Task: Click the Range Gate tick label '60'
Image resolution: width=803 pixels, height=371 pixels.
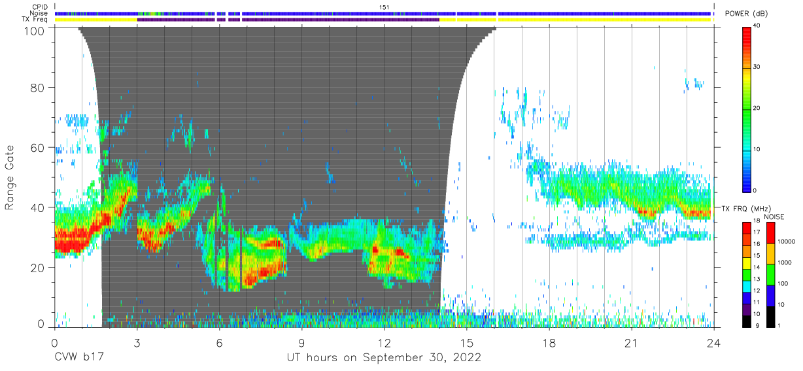Action: (x=38, y=147)
